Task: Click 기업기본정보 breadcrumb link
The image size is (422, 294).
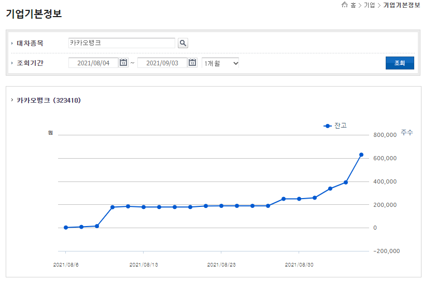Action: tap(402, 5)
